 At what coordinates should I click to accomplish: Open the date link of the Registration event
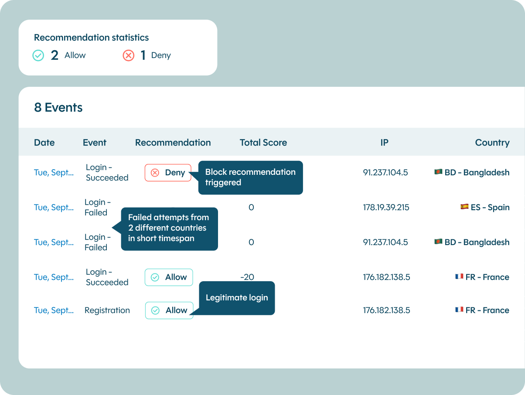pos(54,310)
